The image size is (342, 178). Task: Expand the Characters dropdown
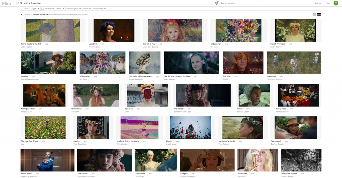99,9
